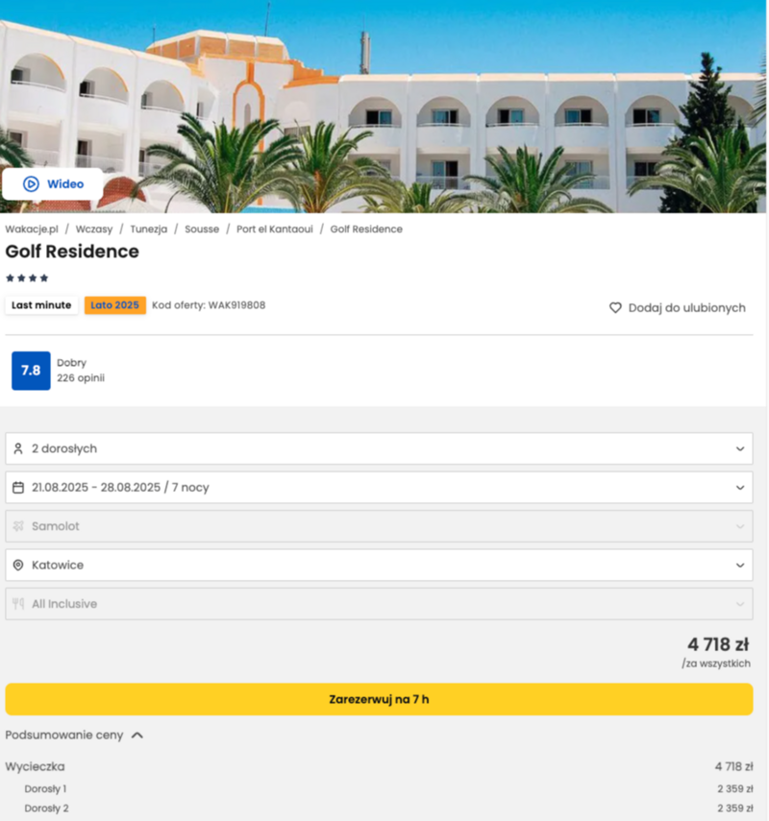Click the person icon in travelers field
Viewport: 769px width, 821px height.
(x=18, y=448)
